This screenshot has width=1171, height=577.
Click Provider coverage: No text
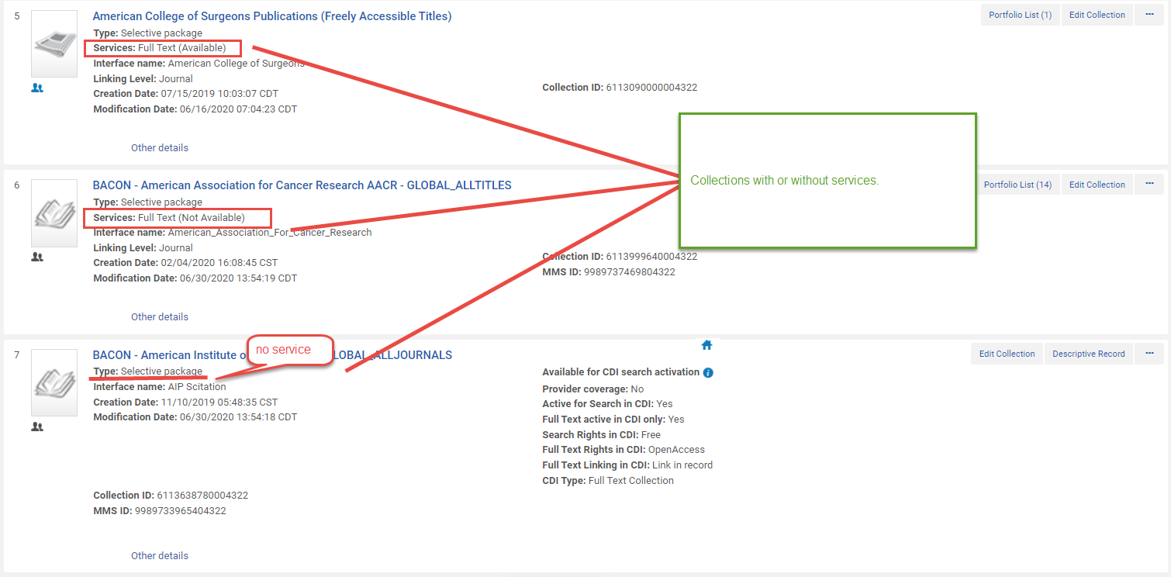(x=593, y=389)
